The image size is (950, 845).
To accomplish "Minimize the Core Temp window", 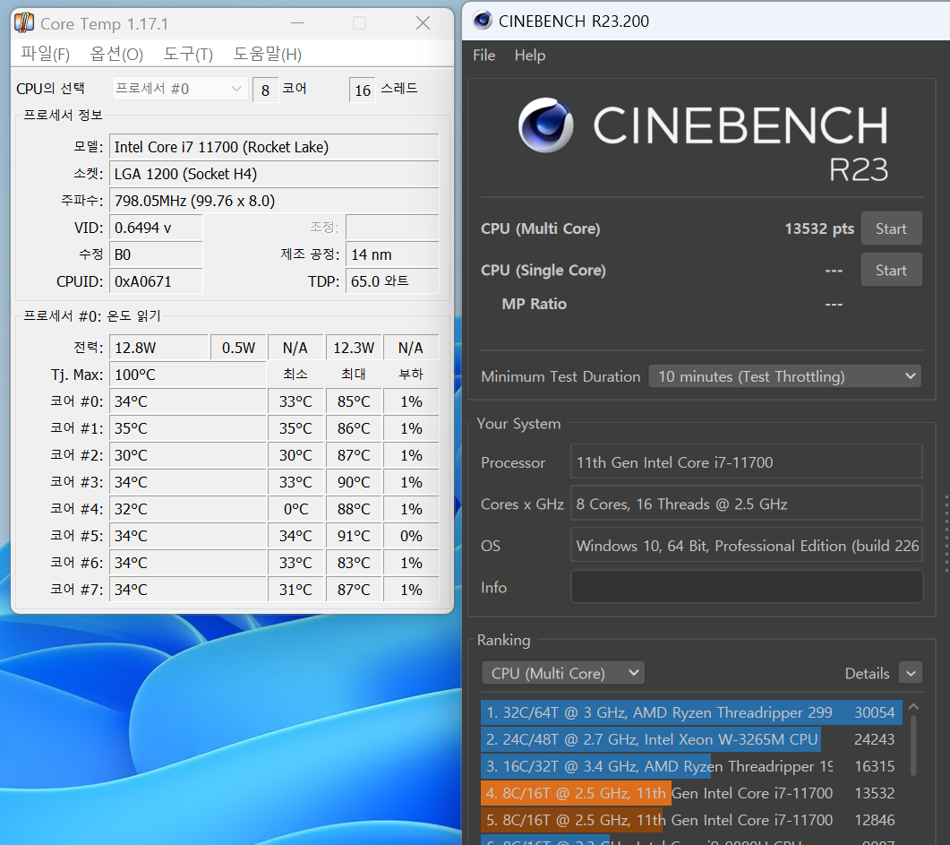I will pos(297,23).
